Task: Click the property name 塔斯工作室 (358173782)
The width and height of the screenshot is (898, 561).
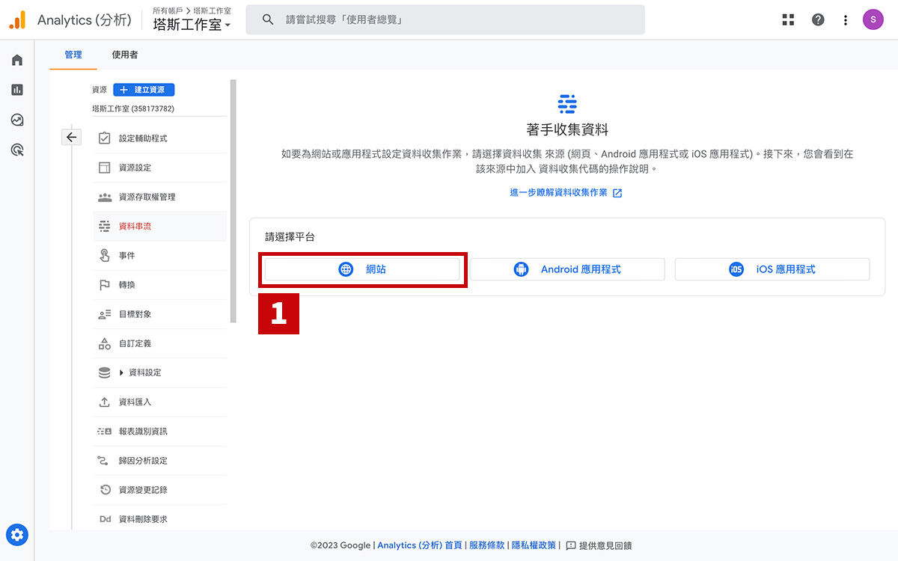Action: pyautogui.click(x=133, y=108)
